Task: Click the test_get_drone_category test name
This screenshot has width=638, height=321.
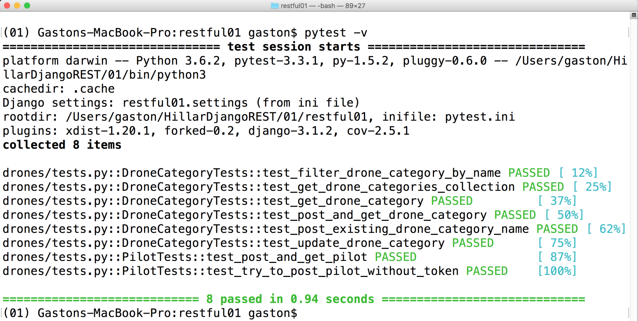Action: [x=343, y=201]
